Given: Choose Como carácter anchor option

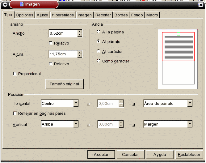Looking at the screenshot, I should coord(99,61).
